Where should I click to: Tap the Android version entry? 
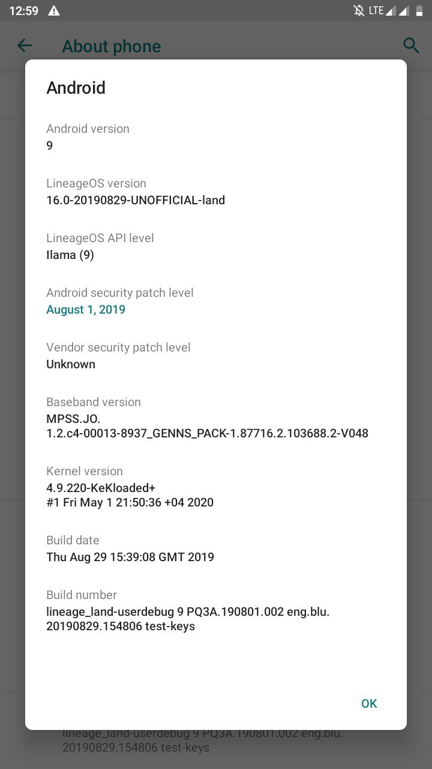216,137
